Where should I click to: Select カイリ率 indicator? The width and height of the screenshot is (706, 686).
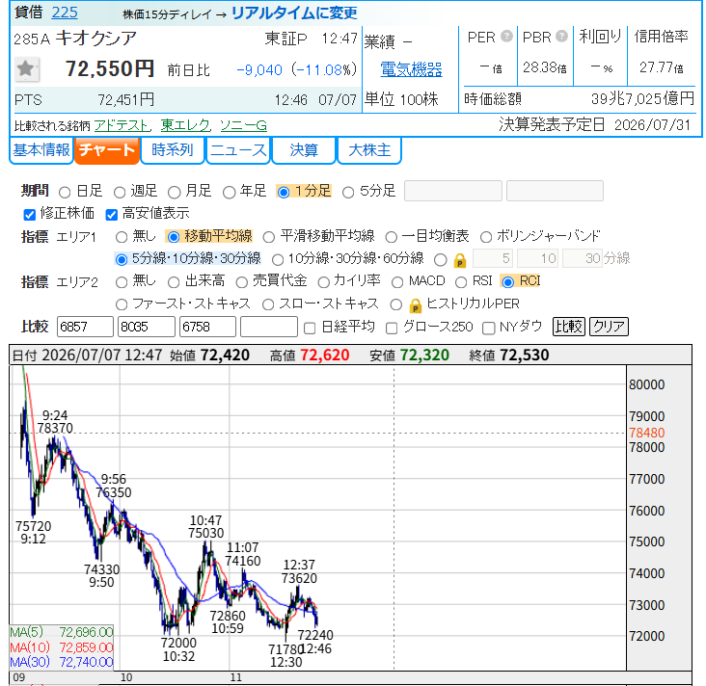(324, 282)
